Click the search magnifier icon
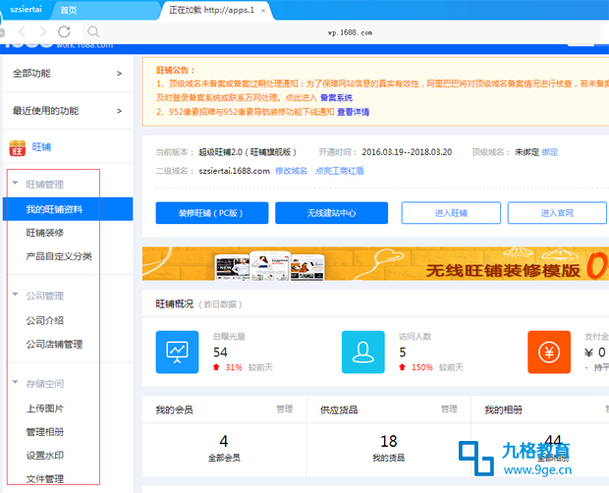This screenshot has height=493, width=609. (93, 31)
